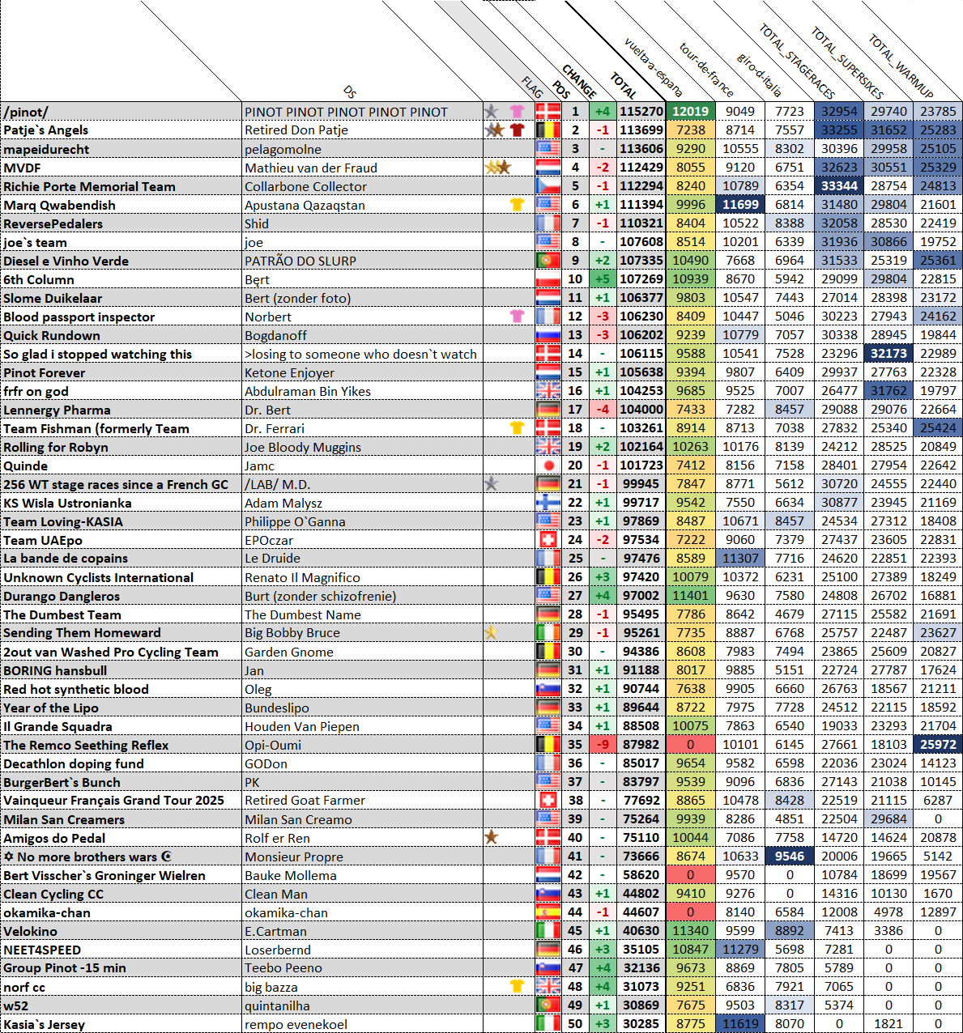Click the grey star in 256 WT stage races row

pos(491,483)
